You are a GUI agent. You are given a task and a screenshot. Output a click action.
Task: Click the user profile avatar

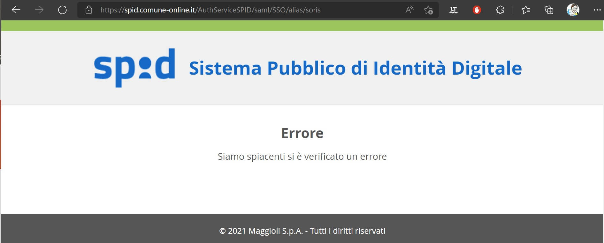tap(573, 10)
